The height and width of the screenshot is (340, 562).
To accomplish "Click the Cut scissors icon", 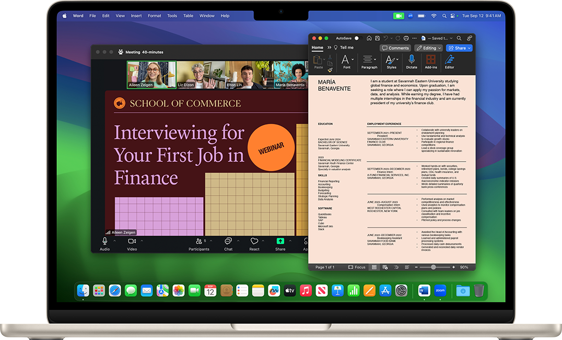I will pos(330,57).
